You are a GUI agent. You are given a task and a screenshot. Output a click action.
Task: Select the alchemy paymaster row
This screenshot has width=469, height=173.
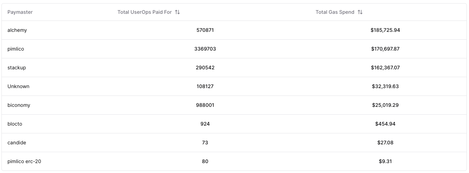tap(17, 30)
